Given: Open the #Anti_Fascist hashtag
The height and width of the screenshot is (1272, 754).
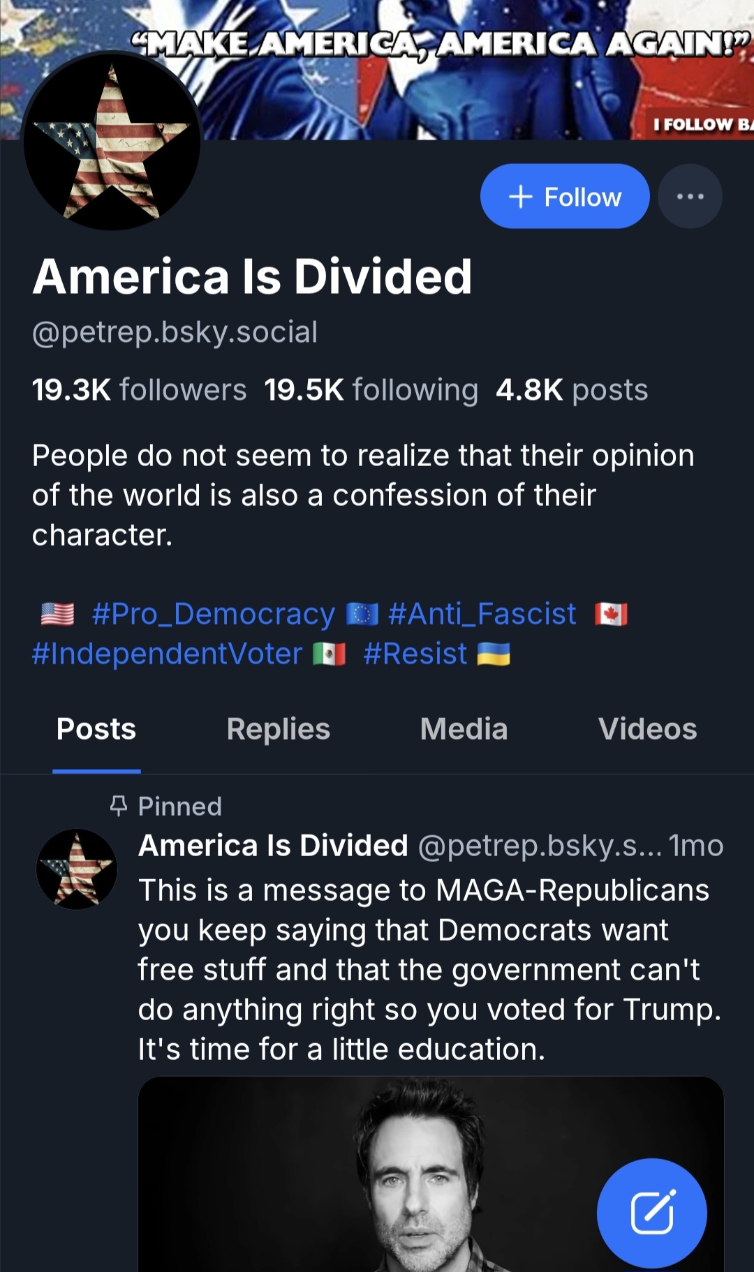Looking at the screenshot, I should click(482, 614).
